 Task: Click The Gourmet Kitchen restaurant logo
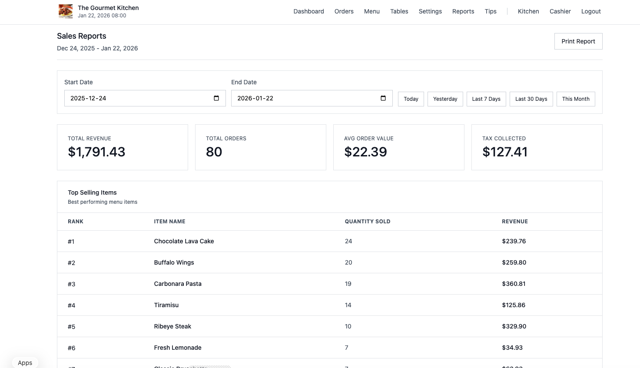point(66,11)
